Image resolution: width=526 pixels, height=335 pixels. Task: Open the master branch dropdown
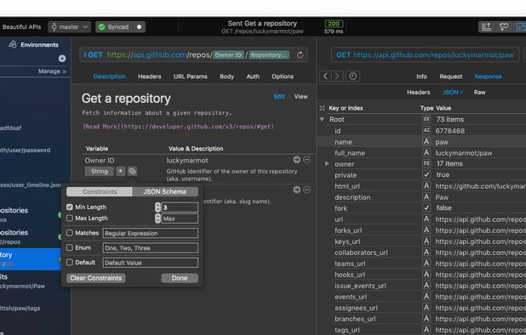[70, 27]
